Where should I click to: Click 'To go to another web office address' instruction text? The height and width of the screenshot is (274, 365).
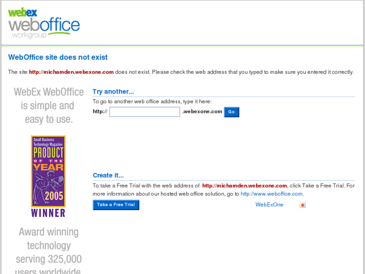[152, 102]
